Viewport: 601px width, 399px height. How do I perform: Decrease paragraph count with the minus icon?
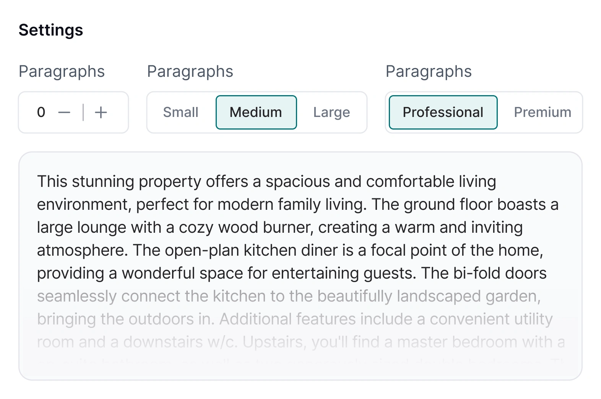tap(64, 112)
